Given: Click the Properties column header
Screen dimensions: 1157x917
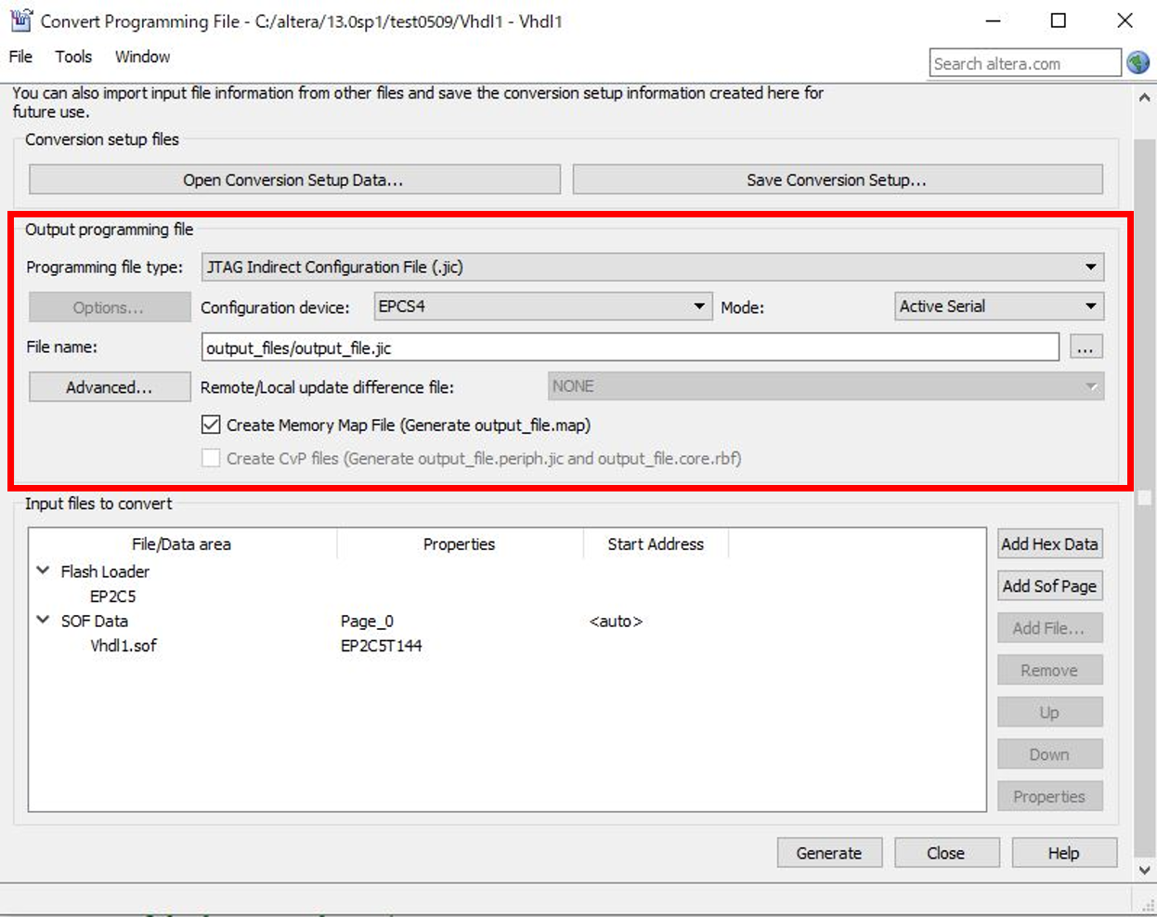Looking at the screenshot, I should 460,544.
